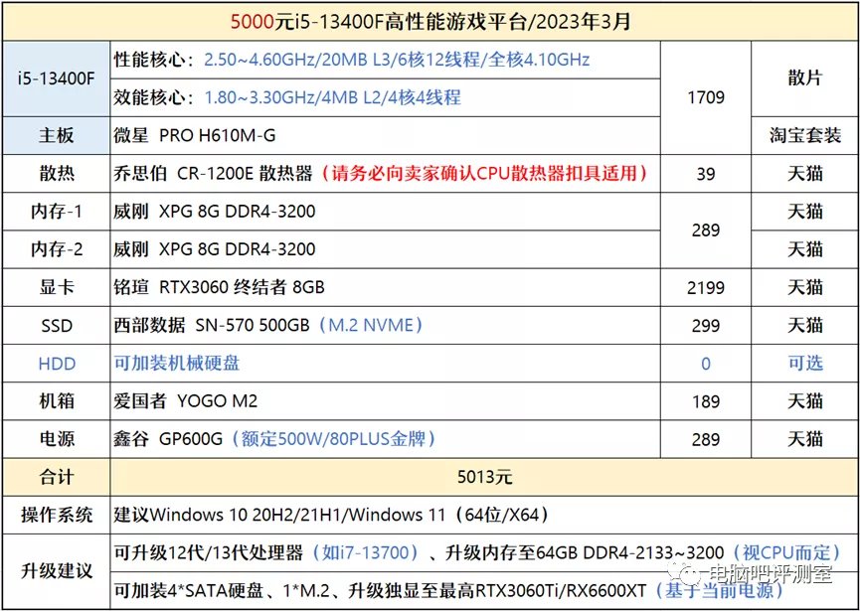Click "爱国者 YOGO M2" case text
860x611 pixels.
coord(185,401)
